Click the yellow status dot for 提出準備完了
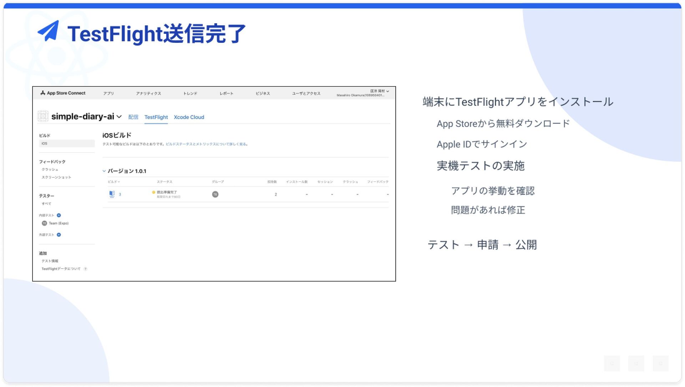The image size is (685, 387). coord(154,192)
